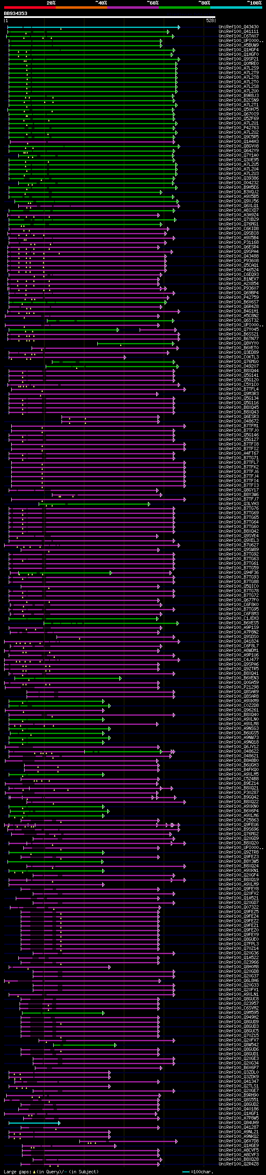266x1175 pixels.
Task: Click the cyan ~100% identity legend segment
Action: 236,8
